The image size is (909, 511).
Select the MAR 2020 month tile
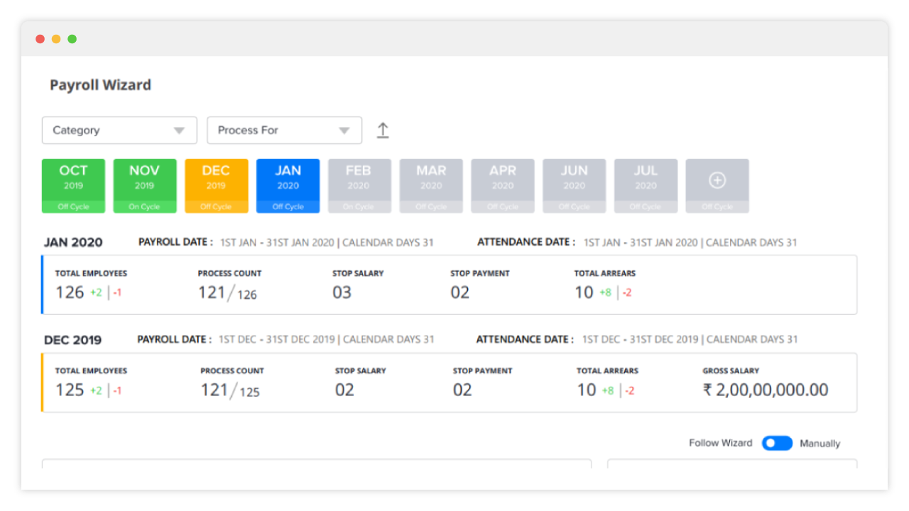click(x=431, y=185)
